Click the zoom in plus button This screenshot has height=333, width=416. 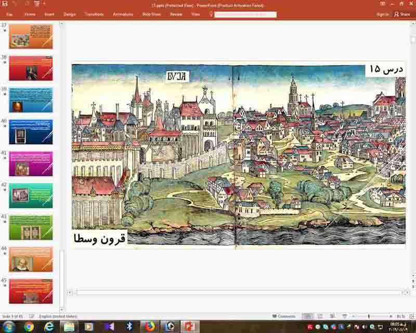(391, 316)
